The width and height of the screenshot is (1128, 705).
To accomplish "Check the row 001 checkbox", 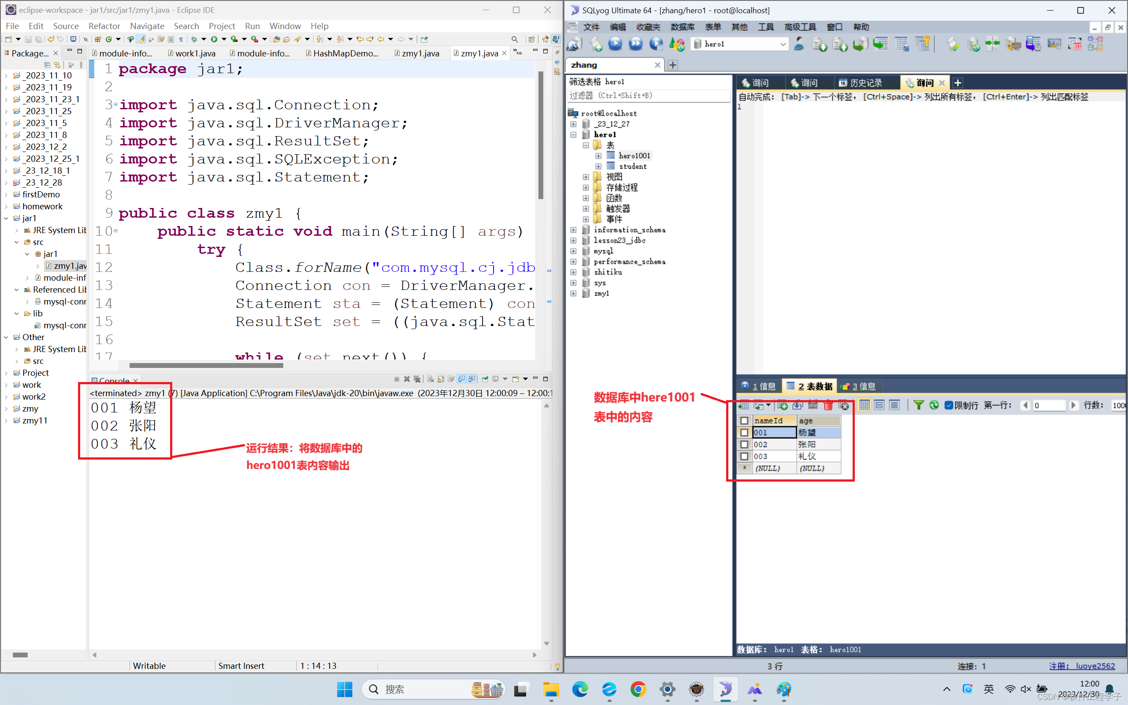I will (744, 433).
